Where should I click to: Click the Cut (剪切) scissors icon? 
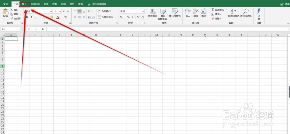tap(12, 10)
